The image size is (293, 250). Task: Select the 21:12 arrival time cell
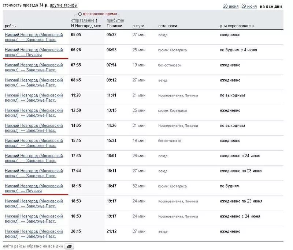click(x=112, y=231)
